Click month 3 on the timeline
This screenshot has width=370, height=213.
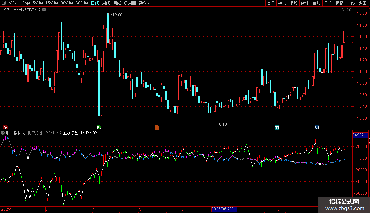tap(47, 209)
